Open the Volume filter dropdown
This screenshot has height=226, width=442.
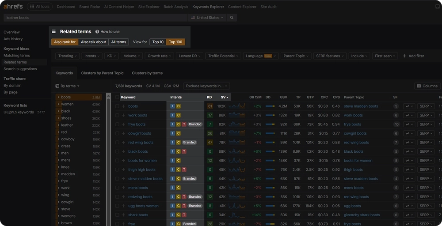point(132,56)
